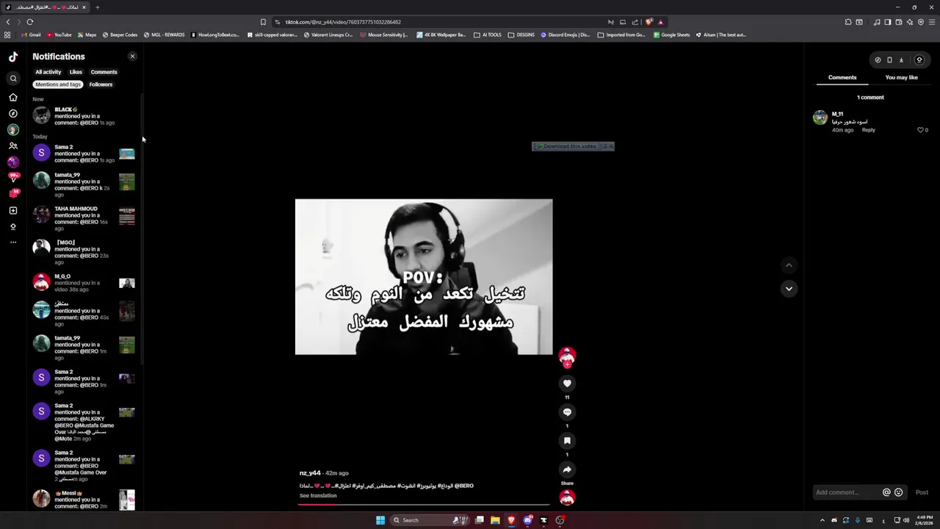The height and width of the screenshot is (529, 940).
Task: Select the Likes notifications filter
Action: (76, 72)
